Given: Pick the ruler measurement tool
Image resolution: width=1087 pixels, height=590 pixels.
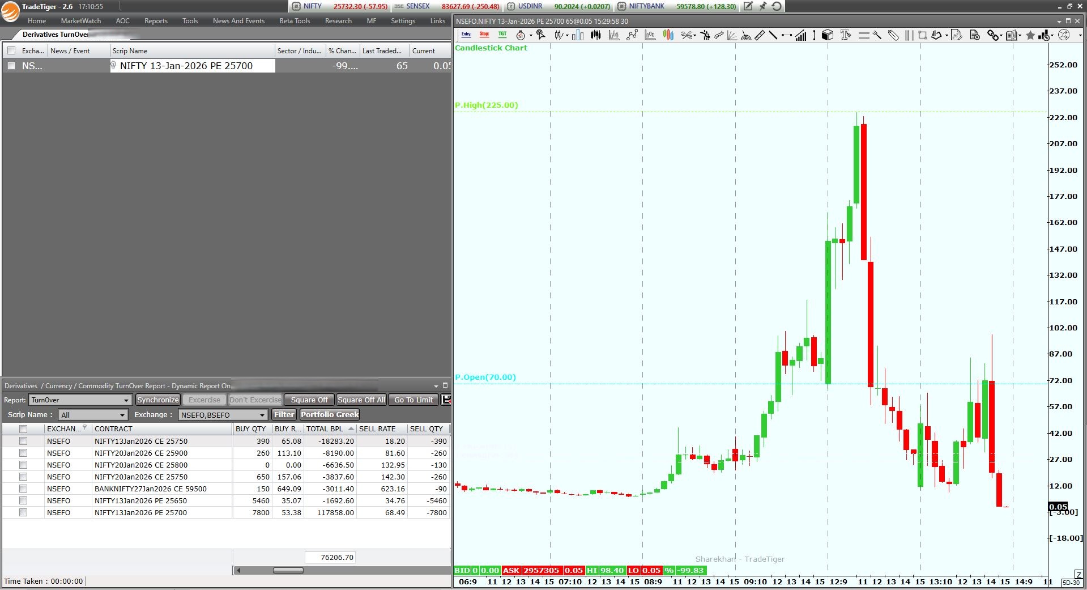Looking at the screenshot, I should [x=760, y=35].
